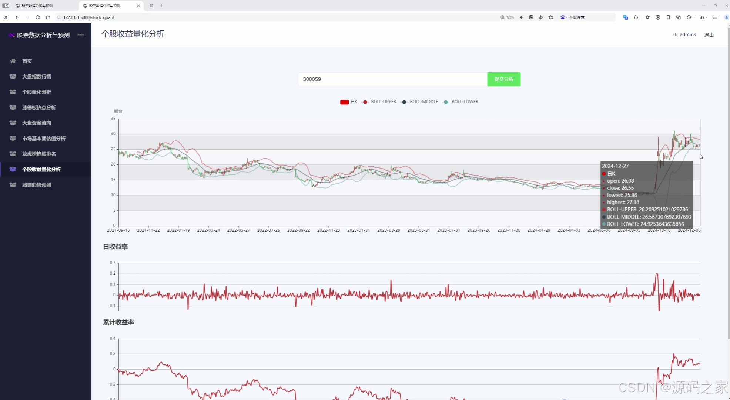Open 涨停板热点分析 in the sidebar
The image size is (730, 400).
tap(39, 107)
